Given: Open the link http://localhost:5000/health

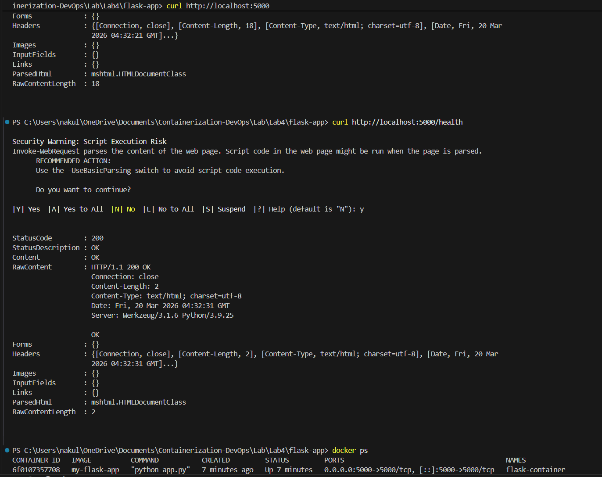Looking at the screenshot, I should [x=407, y=122].
